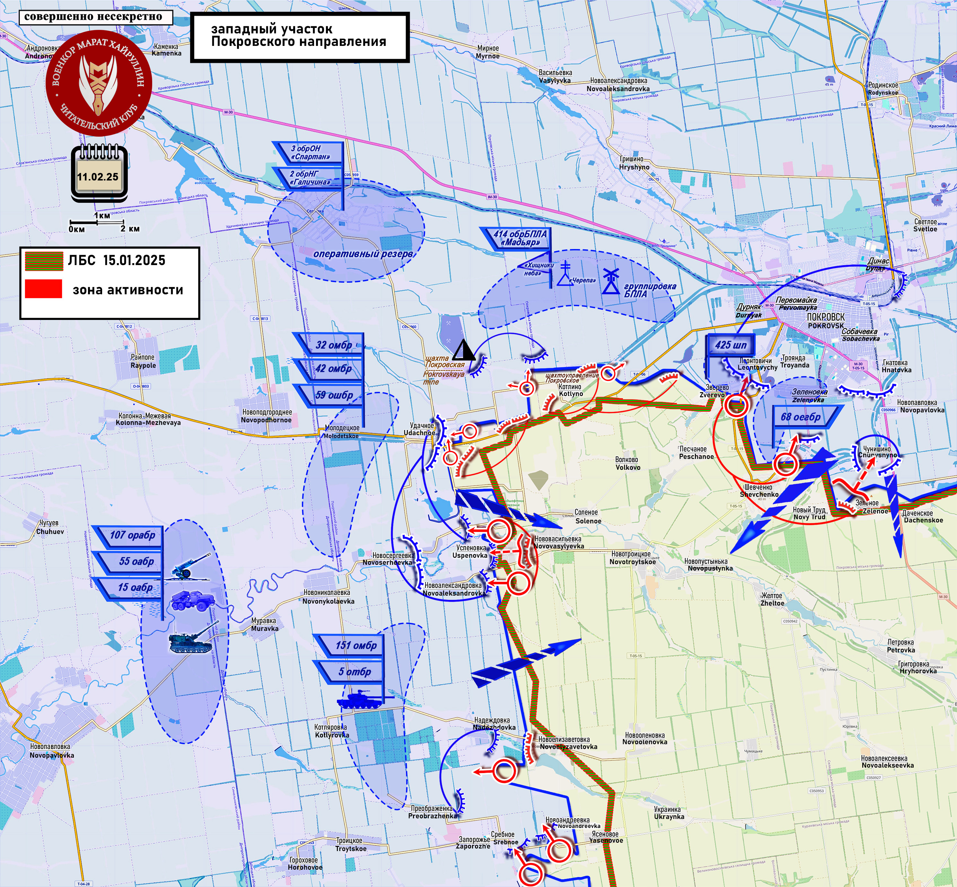The image size is (957, 887).
Task: Click the Успеновка Uspenovka label
Action: [470, 552]
